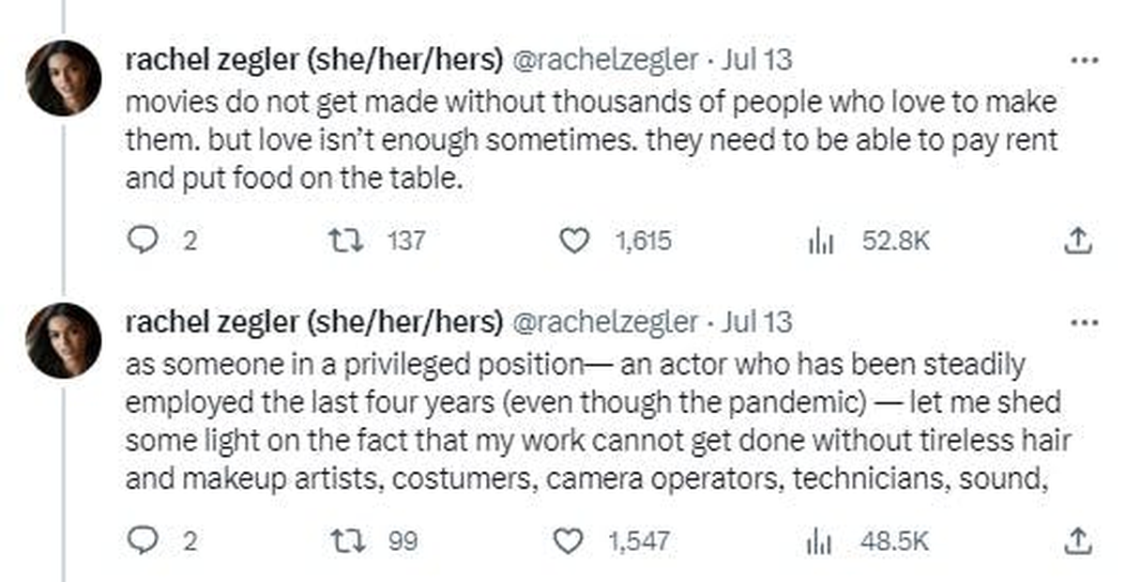Open more options menu on second tweet
The image size is (1126, 582).
pos(1083,324)
